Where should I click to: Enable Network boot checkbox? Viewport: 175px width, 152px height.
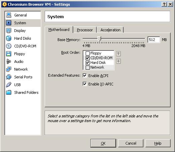point(88,67)
